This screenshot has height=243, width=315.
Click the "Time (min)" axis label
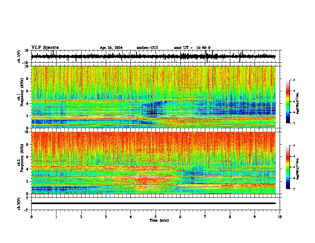(x=159, y=220)
